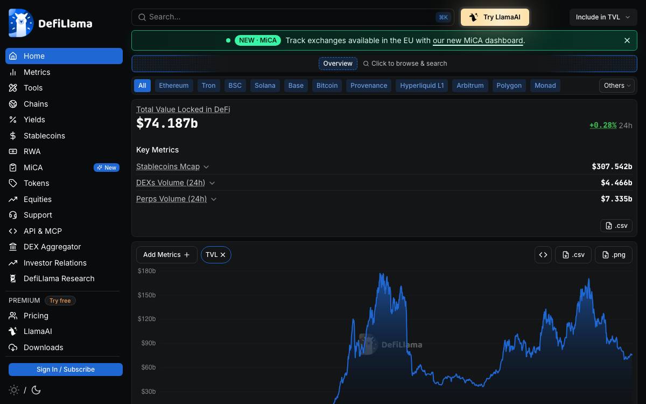
Task: Click the Support headset icon
Action: coord(13,215)
